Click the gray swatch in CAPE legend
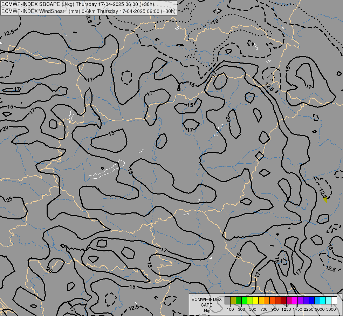This screenshot has height=316, width=343. coord(227,301)
